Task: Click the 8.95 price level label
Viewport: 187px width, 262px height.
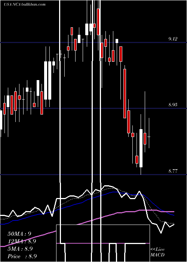Action: tap(173, 105)
